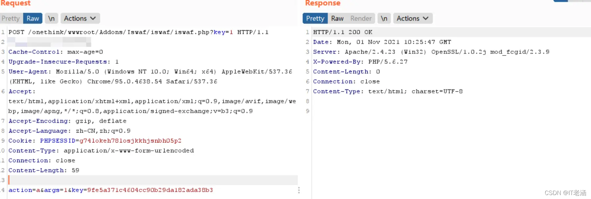Click the Cookie PHPSESSID header line

[x=95, y=141]
